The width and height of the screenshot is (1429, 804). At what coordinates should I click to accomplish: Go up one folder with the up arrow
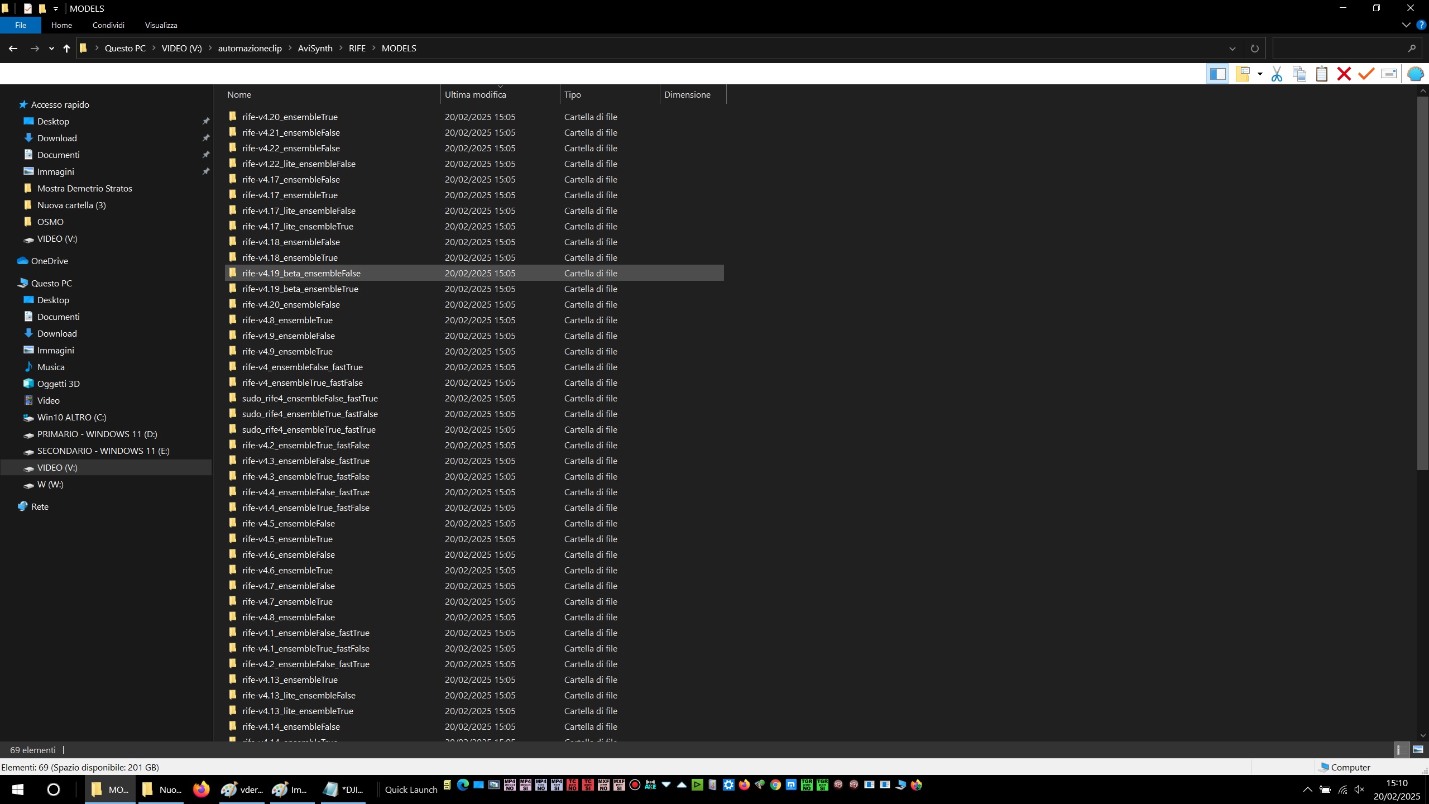[66, 49]
